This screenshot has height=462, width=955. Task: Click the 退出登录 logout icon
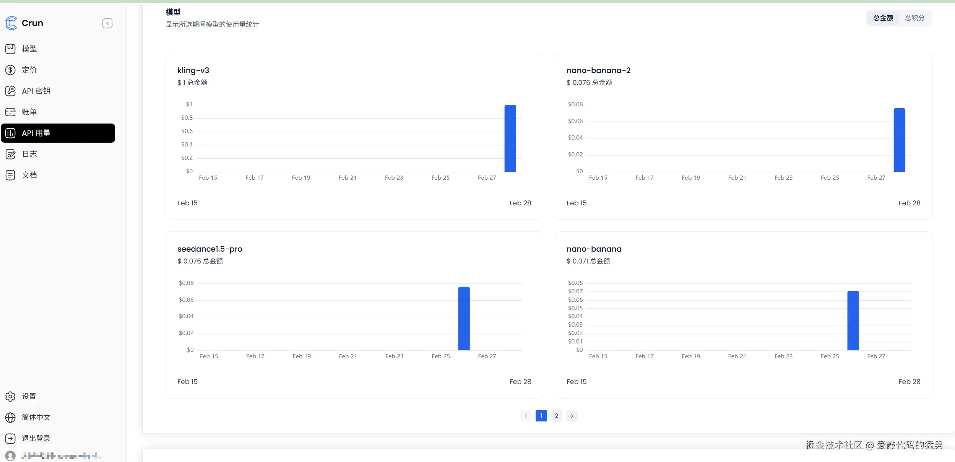coord(10,438)
